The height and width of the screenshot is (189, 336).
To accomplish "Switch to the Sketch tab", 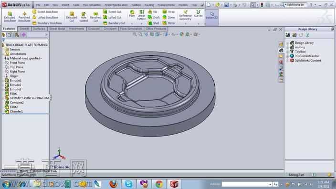I will (24, 29).
